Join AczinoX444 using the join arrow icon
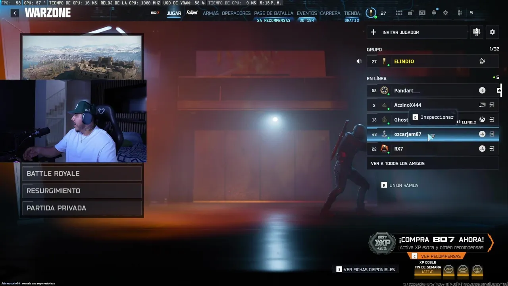 pos(492,105)
